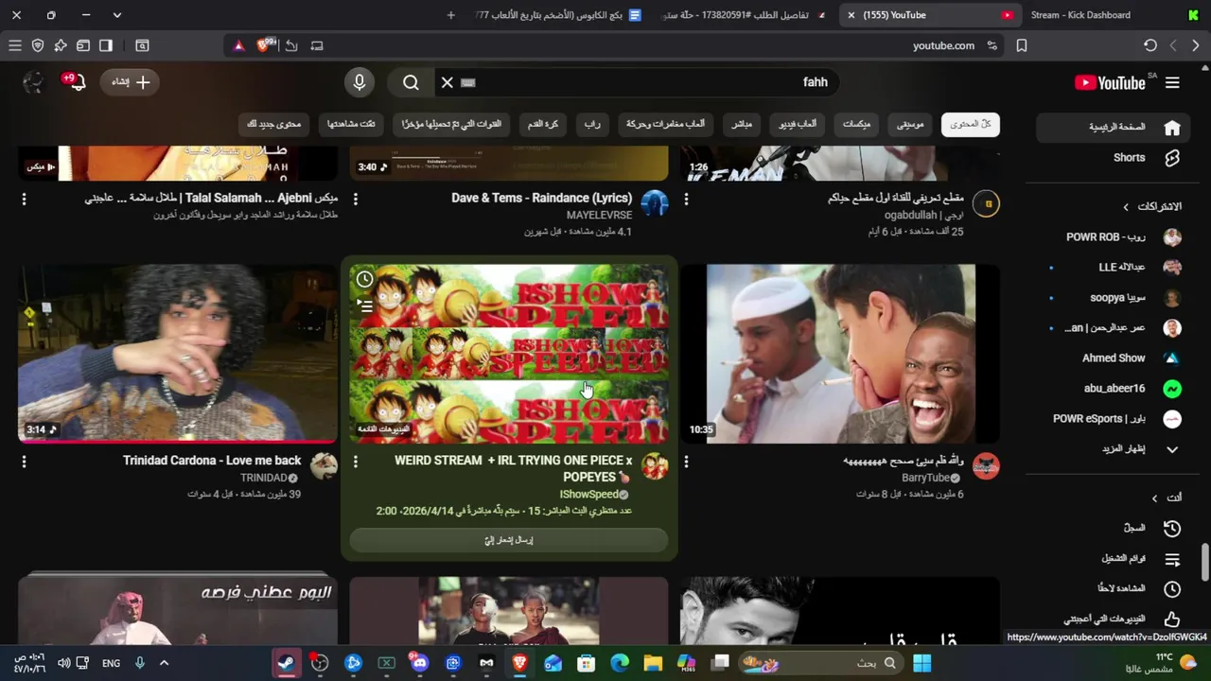The width and height of the screenshot is (1211, 681).
Task: Start voice search with the microphone icon
Action: [x=360, y=82]
